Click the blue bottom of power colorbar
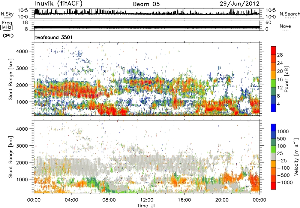Viewport: 300px width, 208px height. [x=273, y=108]
